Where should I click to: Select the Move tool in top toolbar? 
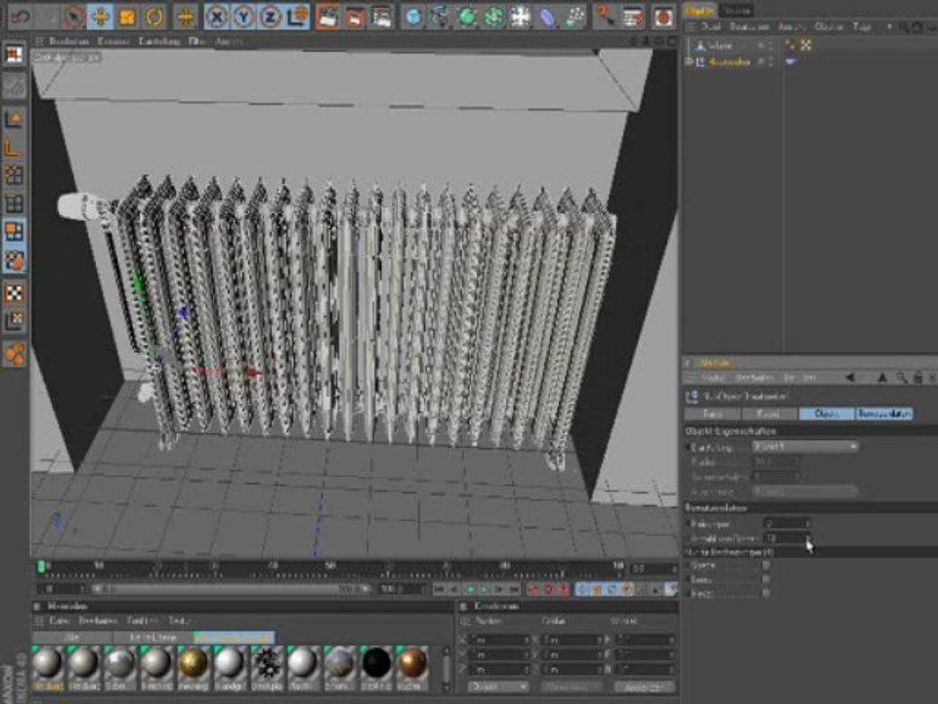(101, 17)
